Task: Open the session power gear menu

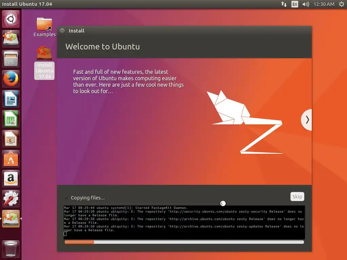Action: tap(342, 4)
